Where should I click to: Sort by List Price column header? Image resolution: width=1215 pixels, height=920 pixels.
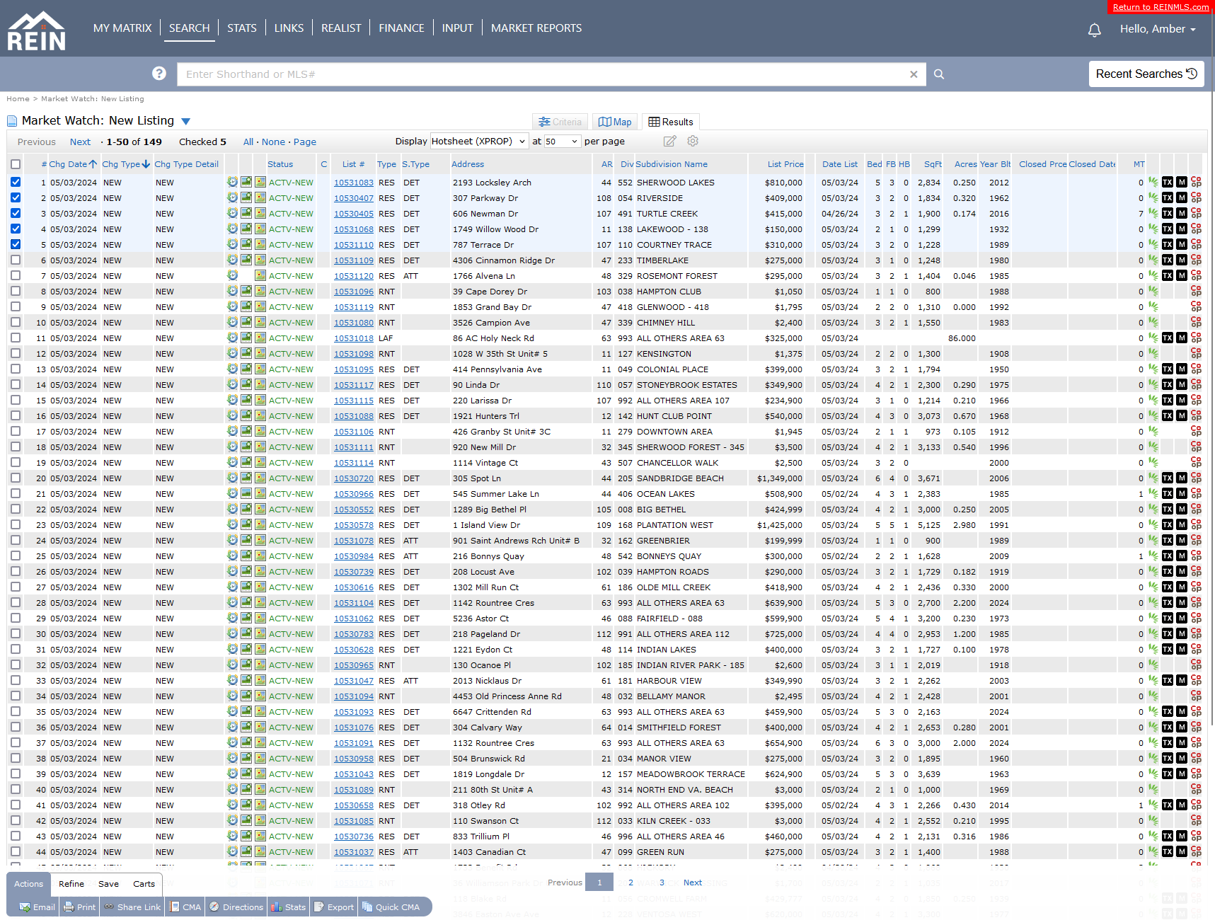[x=785, y=164]
